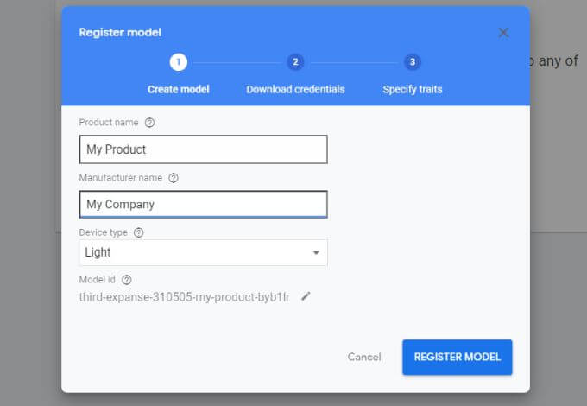Open help icon beside Product name
The width and height of the screenshot is (587, 406).
[149, 123]
